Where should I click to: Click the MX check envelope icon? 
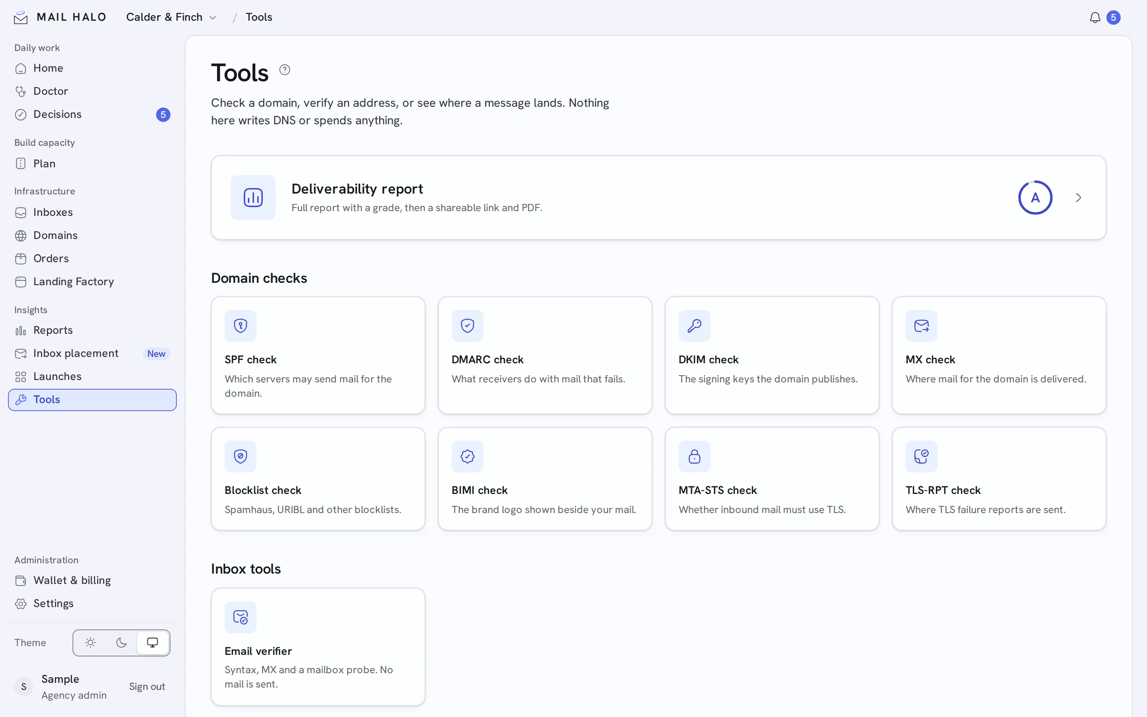coord(922,326)
